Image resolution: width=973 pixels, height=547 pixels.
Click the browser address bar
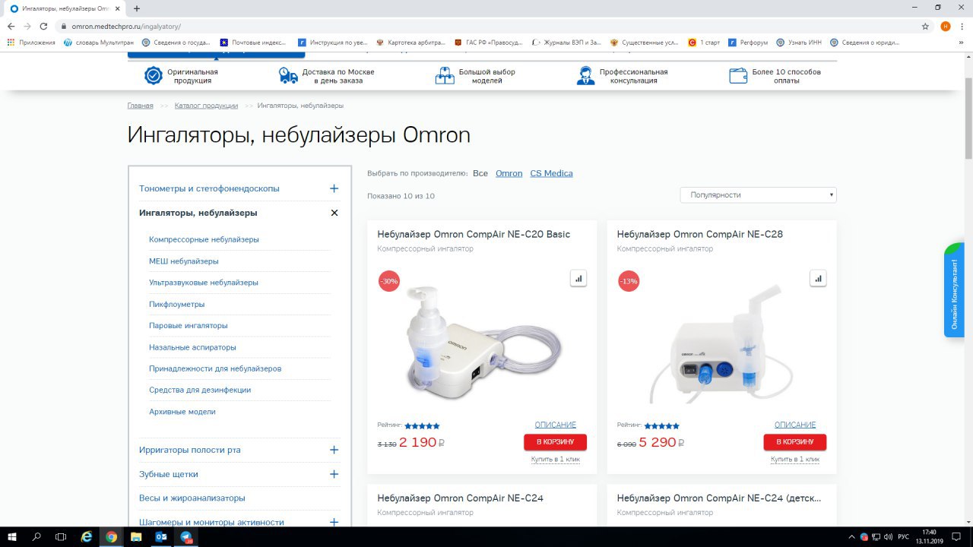(486, 26)
